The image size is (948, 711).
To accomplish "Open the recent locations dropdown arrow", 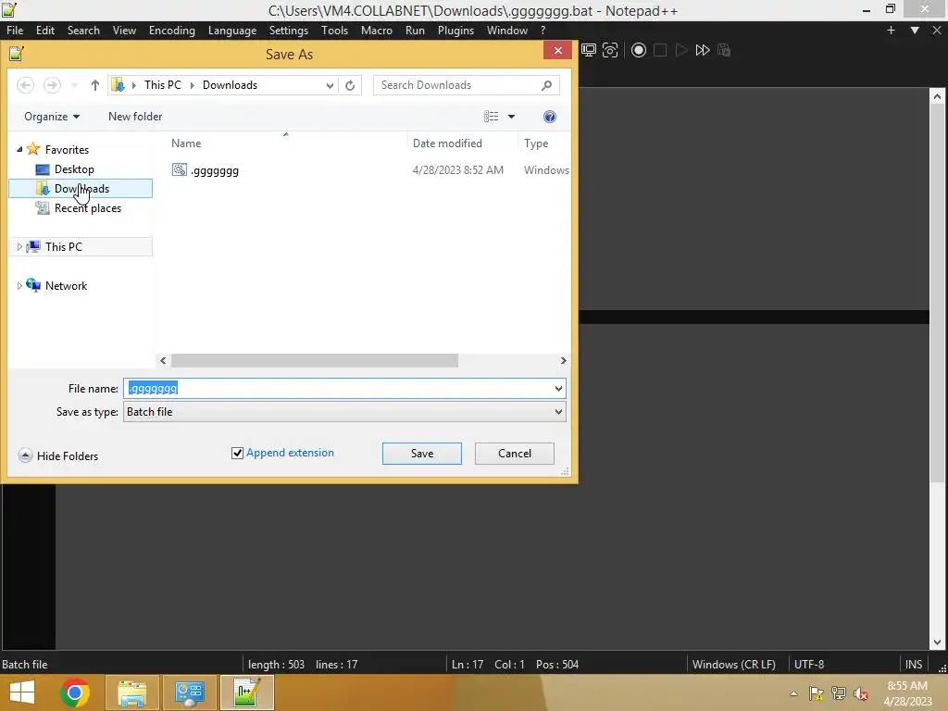I will pyautogui.click(x=74, y=85).
